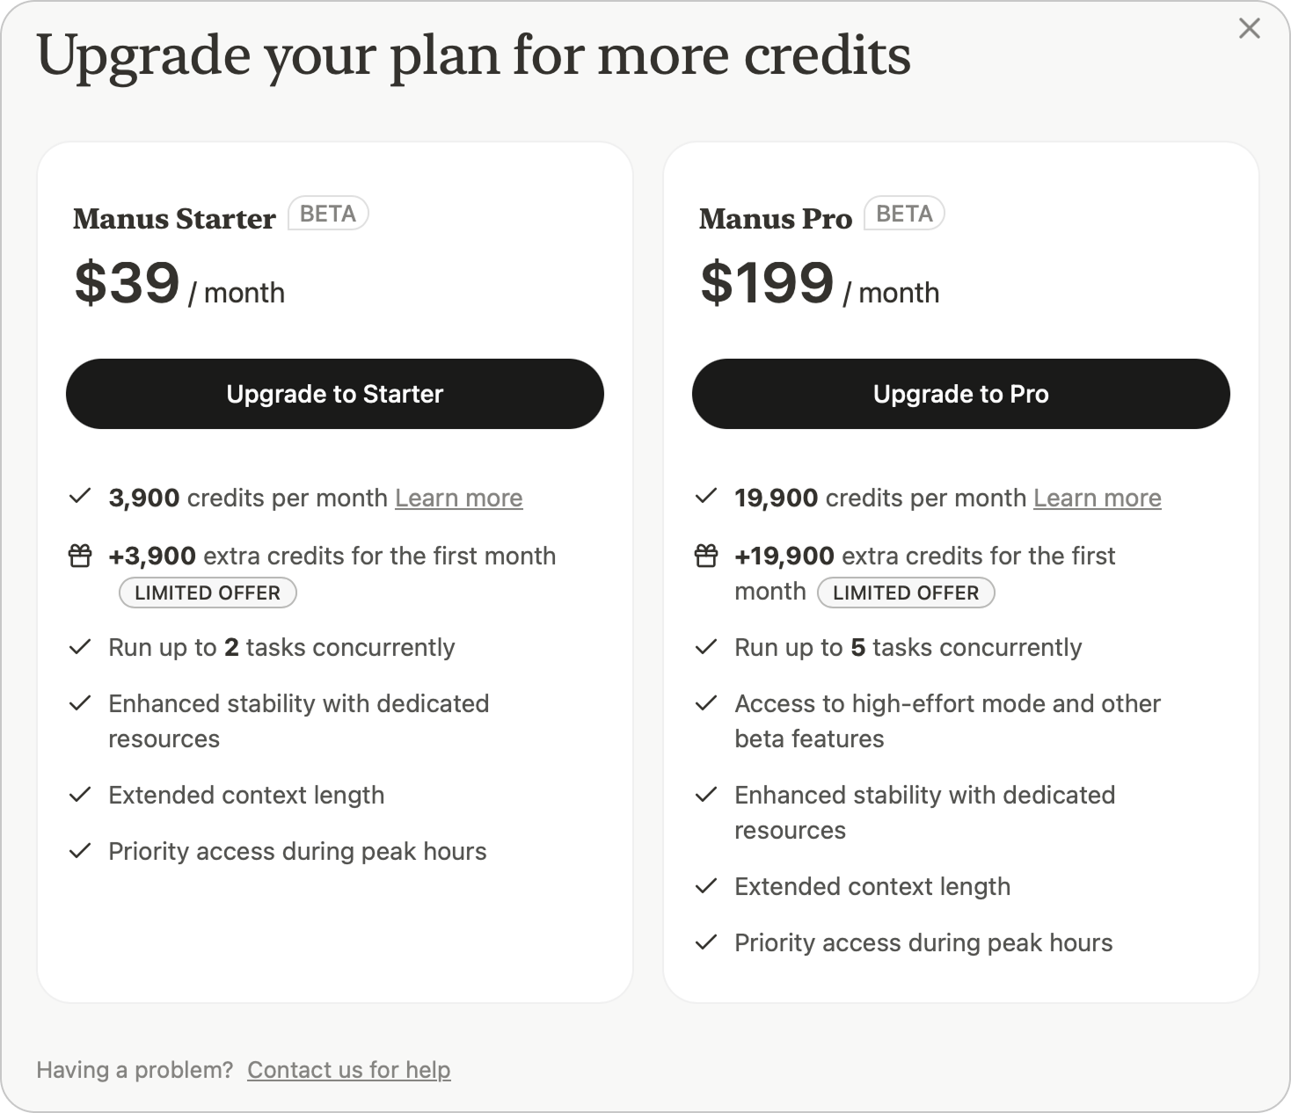1291x1113 pixels.
Task: Click the Pro LIMITED OFFER badge
Action: 906,593
